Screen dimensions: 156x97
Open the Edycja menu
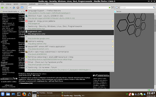coord(9,4)
